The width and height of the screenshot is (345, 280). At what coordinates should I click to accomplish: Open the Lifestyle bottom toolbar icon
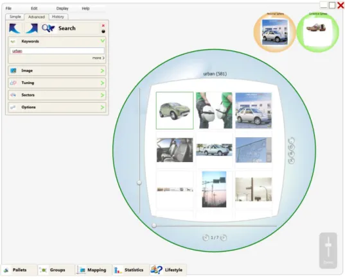point(156,270)
